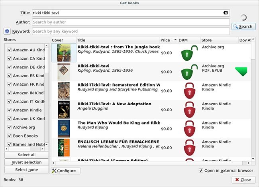Click results horizontal scroll left arrow
Image resolution: width=259 pixels, height=187 pixels.
click(53, 163)
